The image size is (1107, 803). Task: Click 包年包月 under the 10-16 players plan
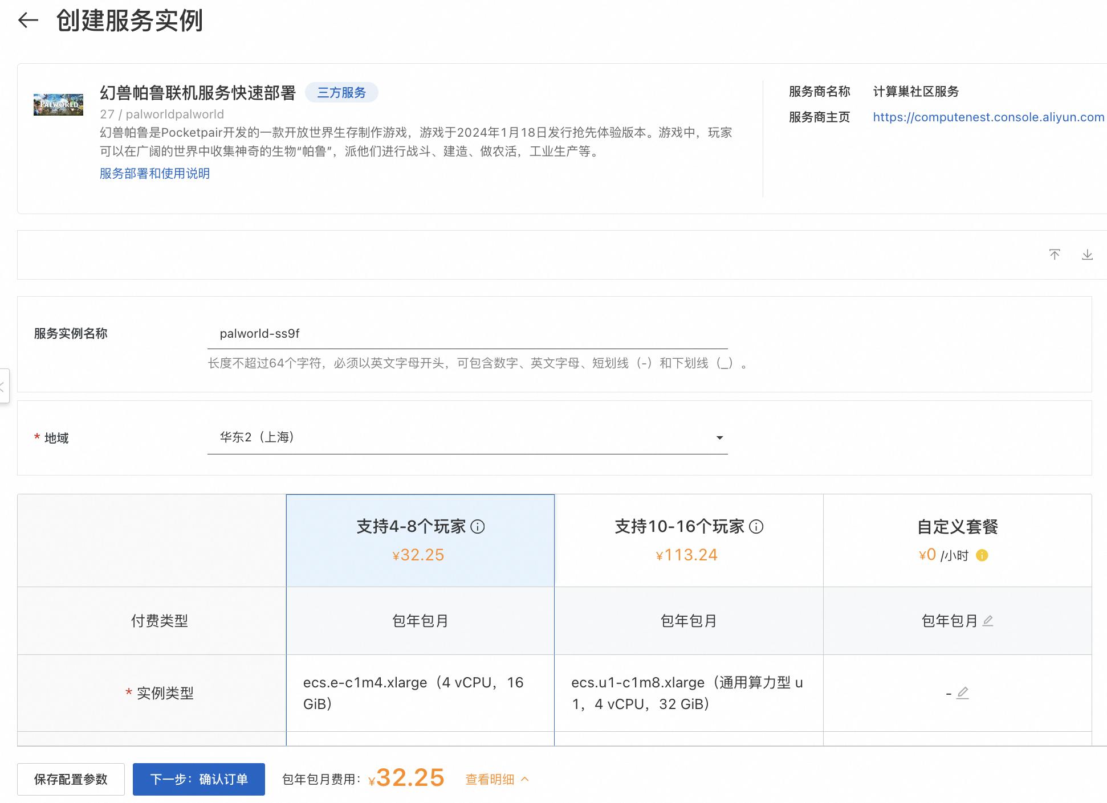tap(689, 621)
